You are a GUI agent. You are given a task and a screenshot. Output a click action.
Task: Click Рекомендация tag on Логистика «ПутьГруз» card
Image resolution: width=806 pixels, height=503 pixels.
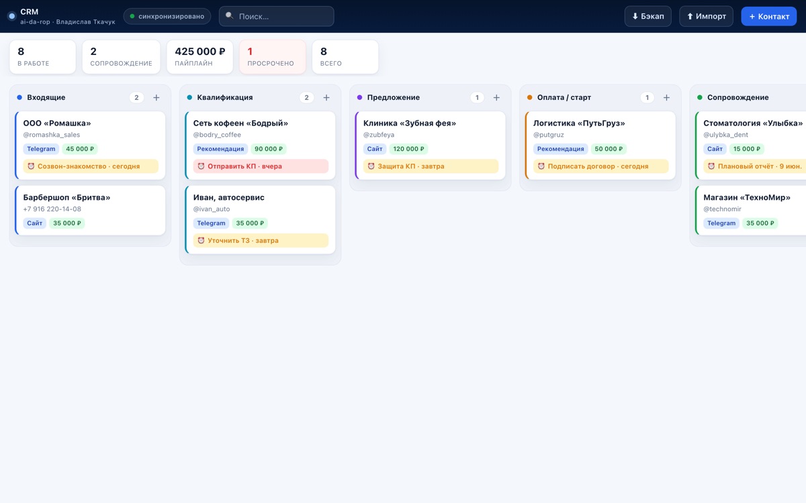coord(560,149)
